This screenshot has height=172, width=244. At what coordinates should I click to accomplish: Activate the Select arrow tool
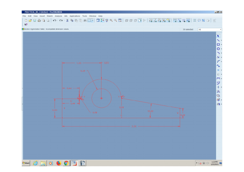click(218, 36)
